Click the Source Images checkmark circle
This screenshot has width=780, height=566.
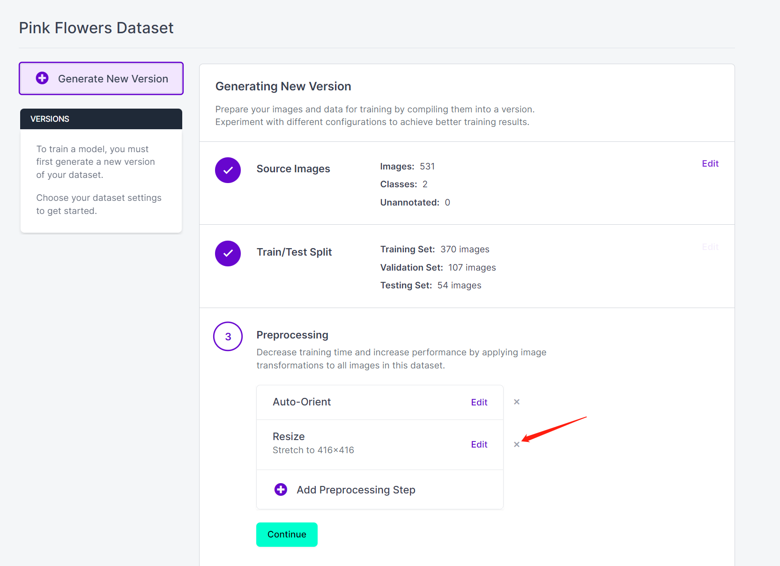[x=228, y=170]
